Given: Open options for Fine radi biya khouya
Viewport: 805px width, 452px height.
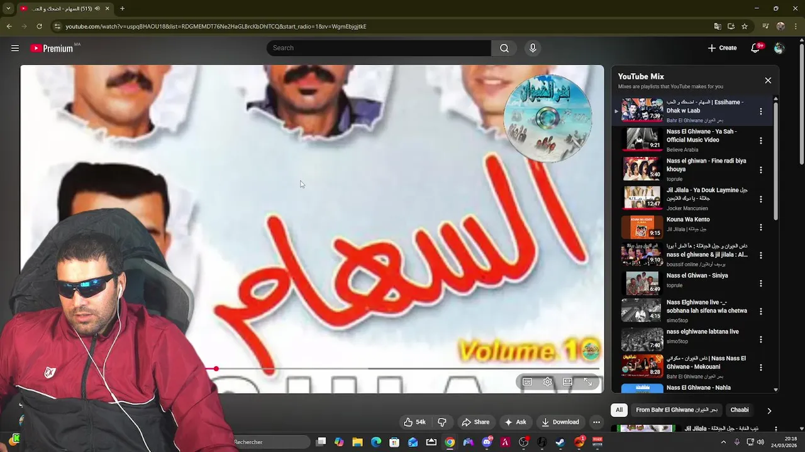Looking at the screenshot, I should point(760,170).
